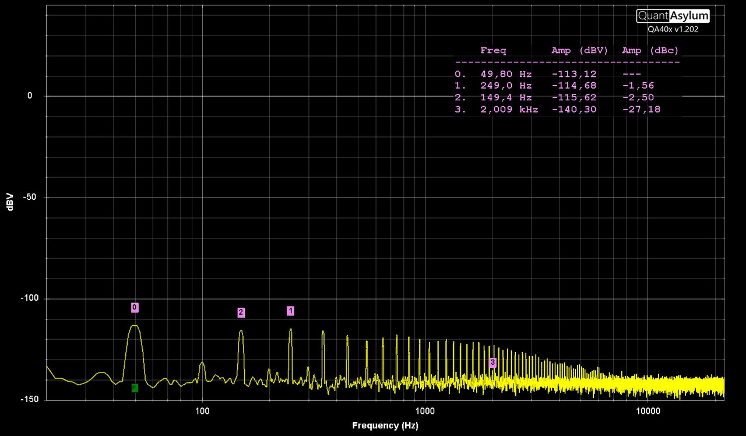The width and height of the screenshot is (746, 436).
Task: Click the 10000 label on the frequency axis
Action: coord(648,411)
